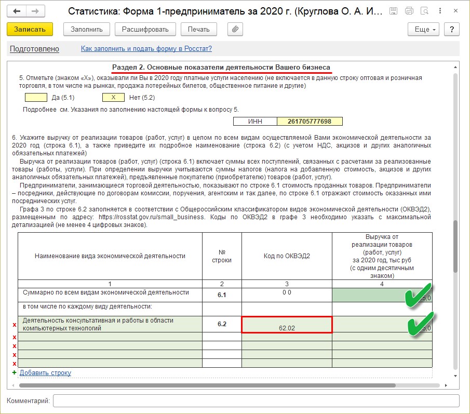The width and height of the screenshot is (470, 414).
Task: Expand the Еще dropdown menu
Action: pyautogui.click(x=423, y=30)
